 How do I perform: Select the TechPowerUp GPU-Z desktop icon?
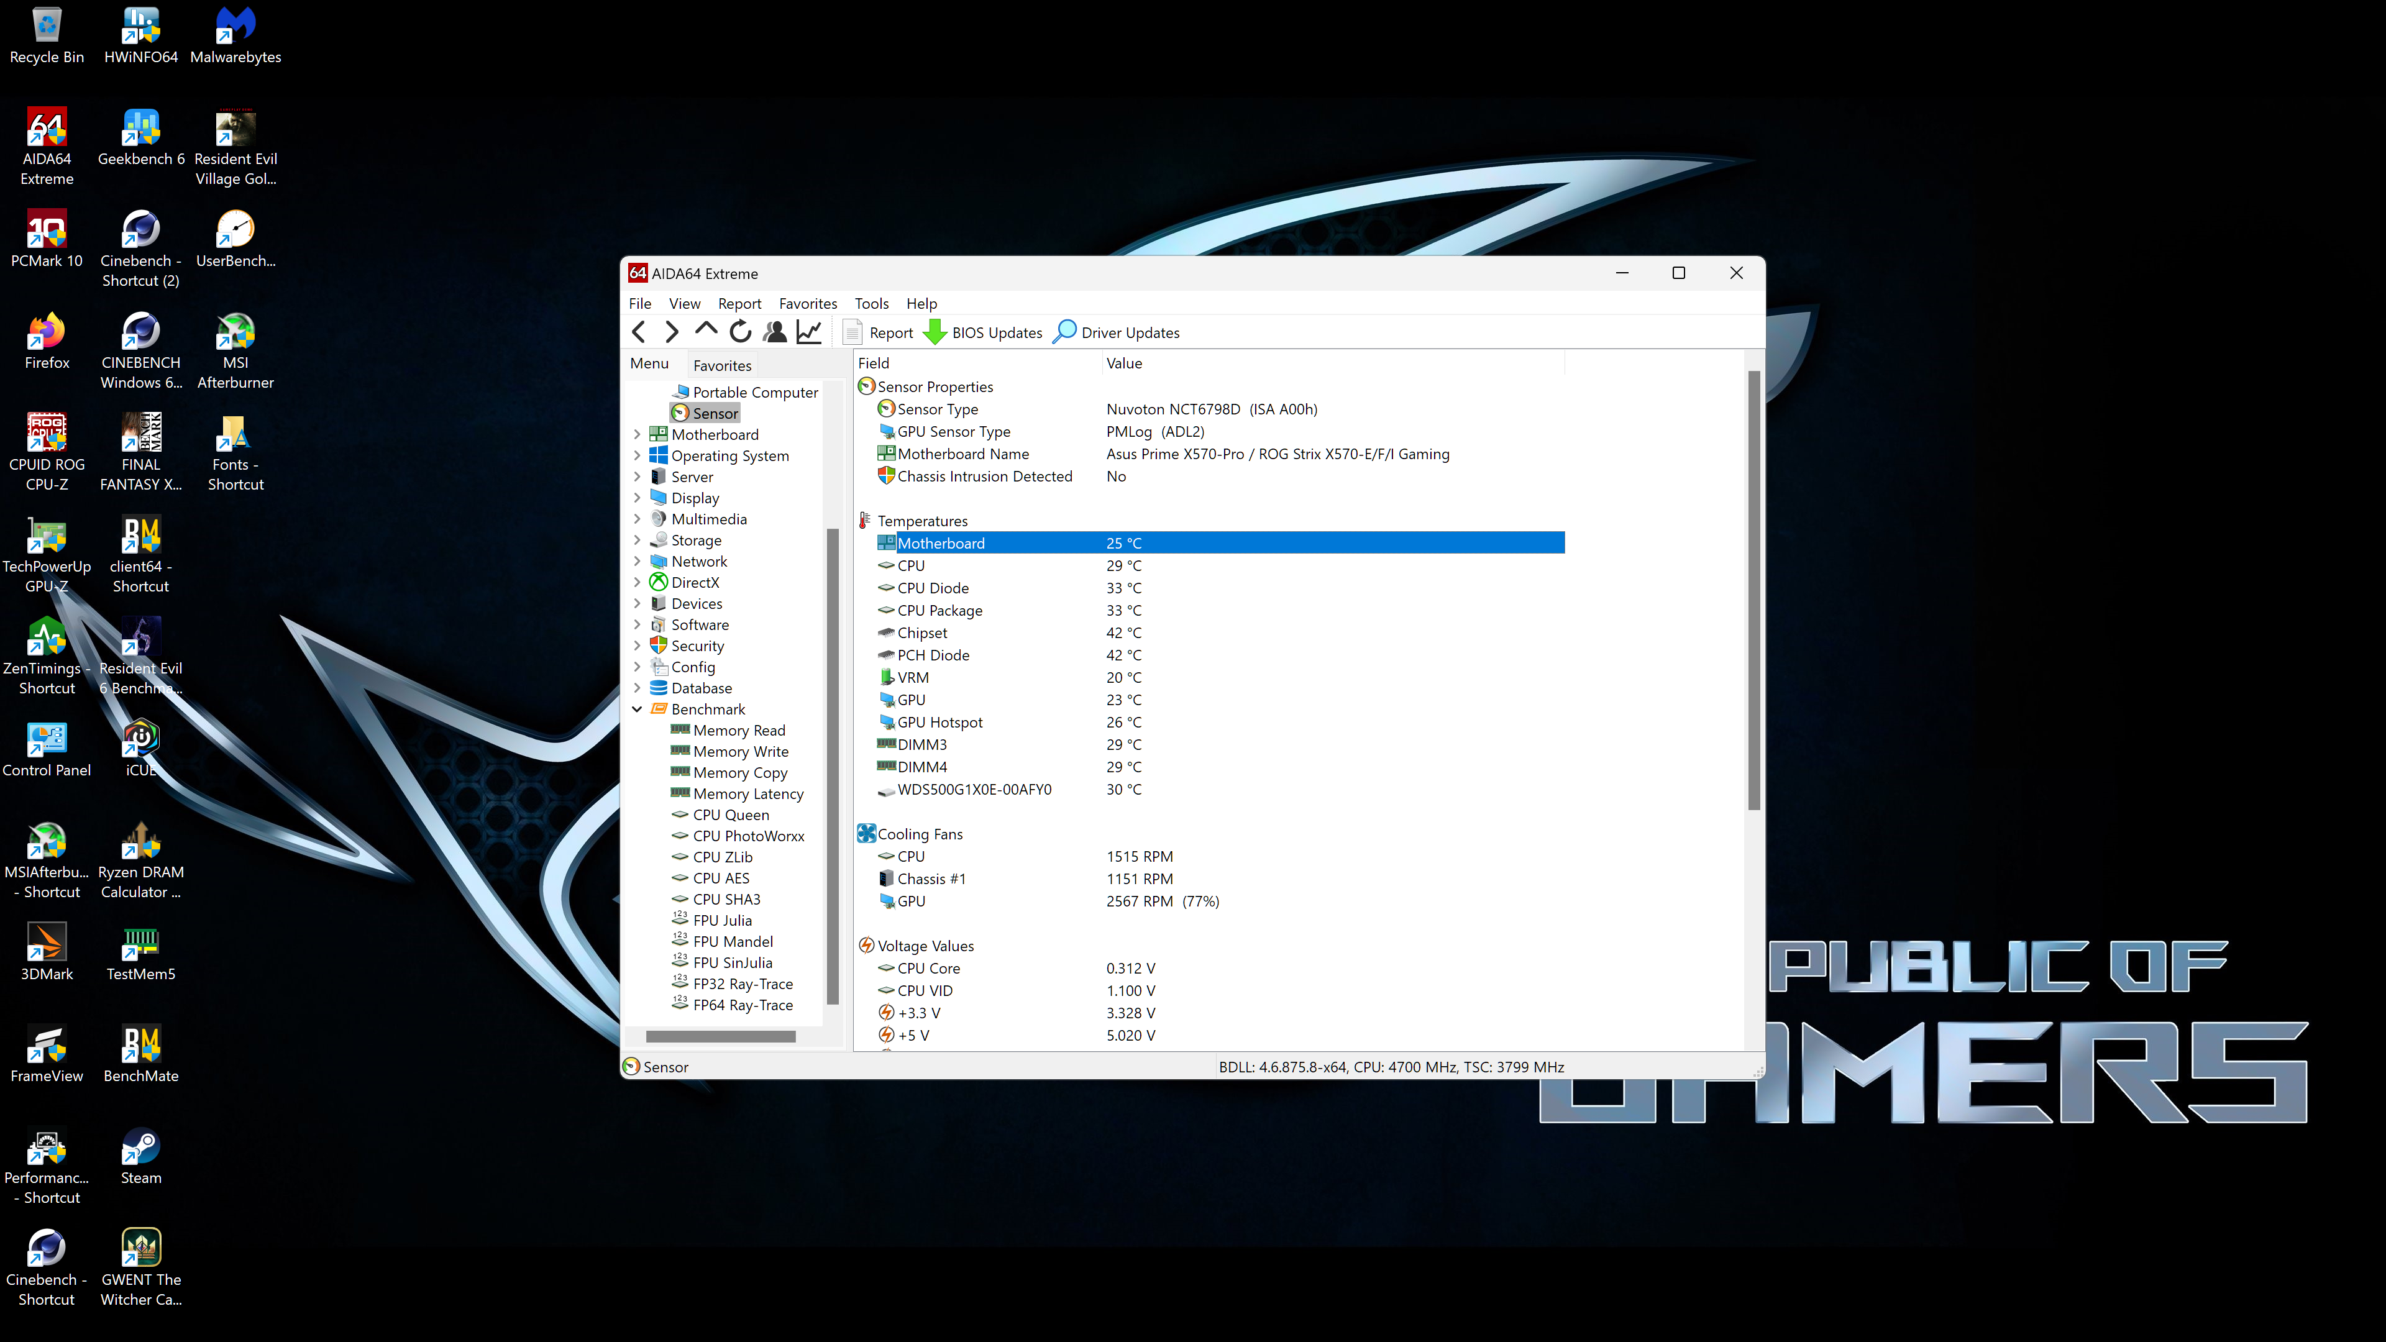[47, 555]
